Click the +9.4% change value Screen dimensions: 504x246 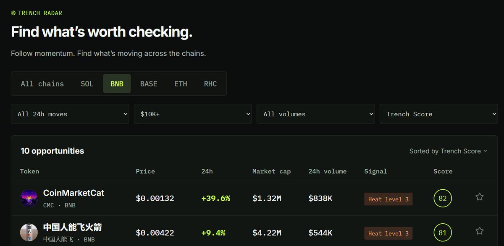(x=213, y=233)
